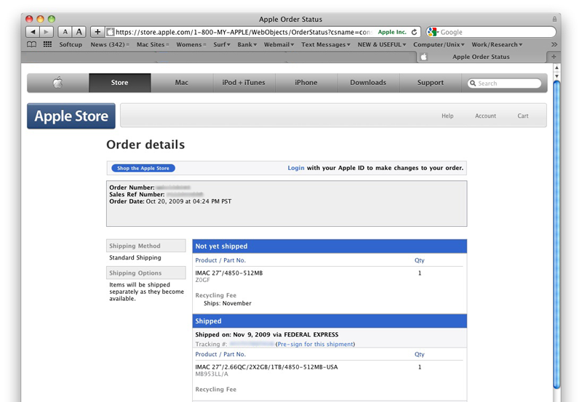Select the iPod + iTunes navigation tab
This screenshot has width=582, height=402.
pyautogui.click(x=244, y=82)
